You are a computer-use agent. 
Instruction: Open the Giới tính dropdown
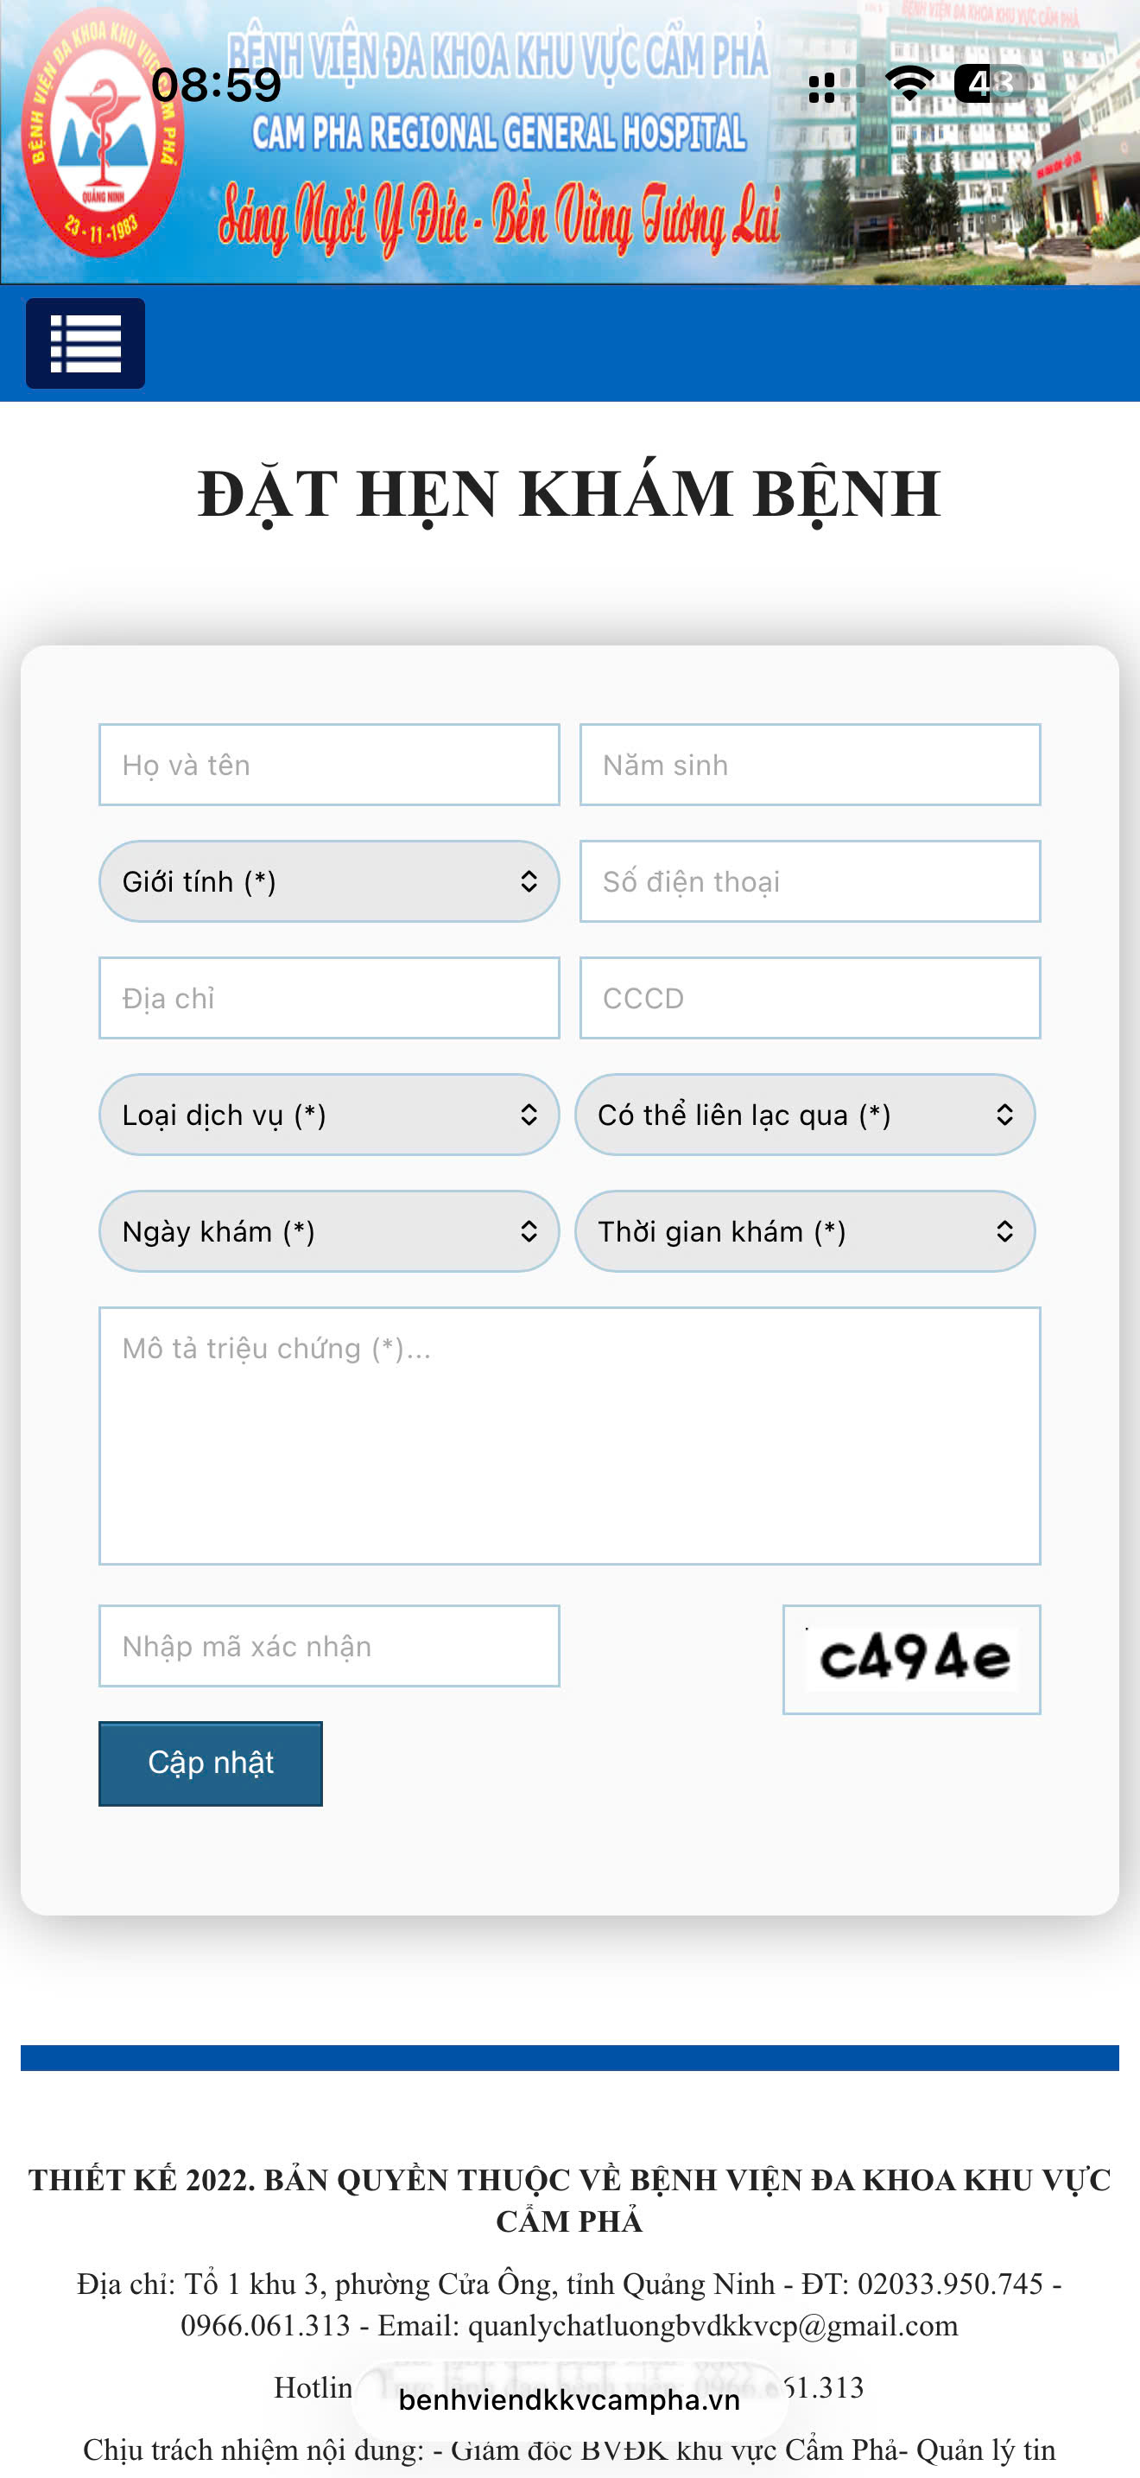tap(329, 881)
